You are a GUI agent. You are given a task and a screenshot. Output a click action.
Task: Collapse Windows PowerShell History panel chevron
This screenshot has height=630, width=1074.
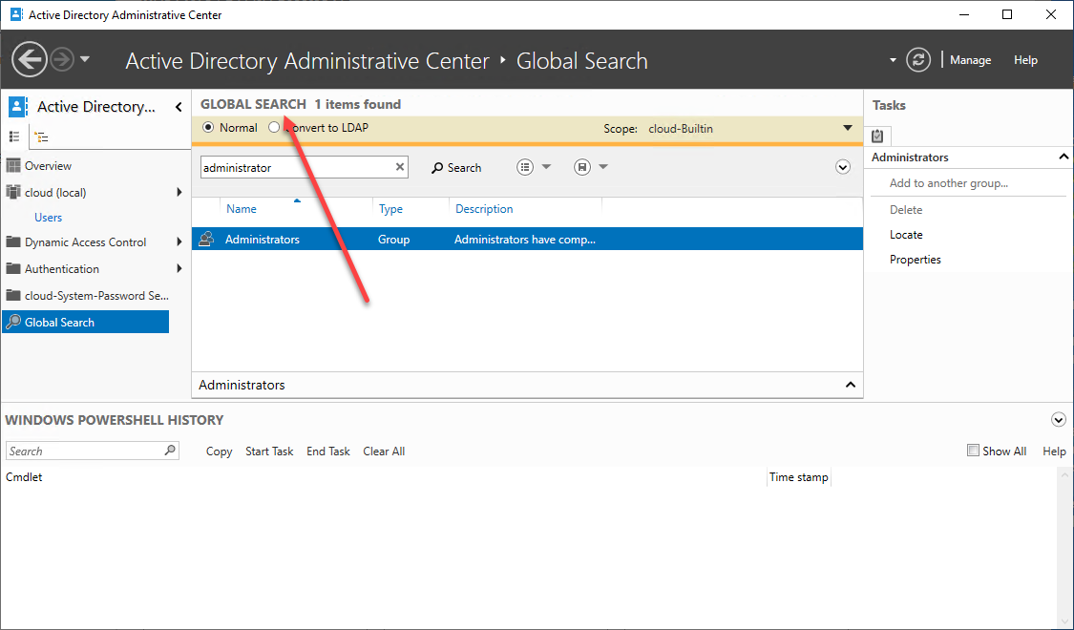pyautogui.click(x=1058, y=420)
